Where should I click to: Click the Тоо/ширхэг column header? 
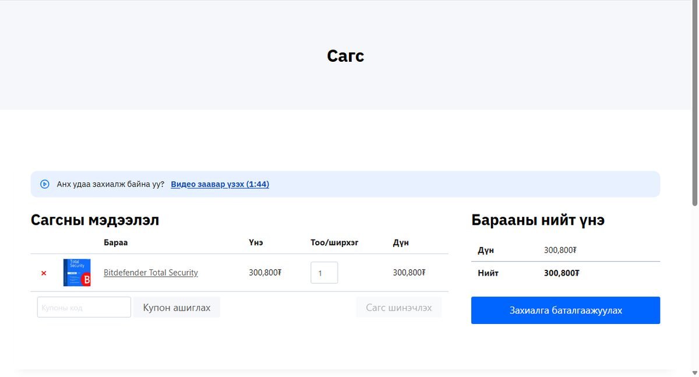pos(334,242)
